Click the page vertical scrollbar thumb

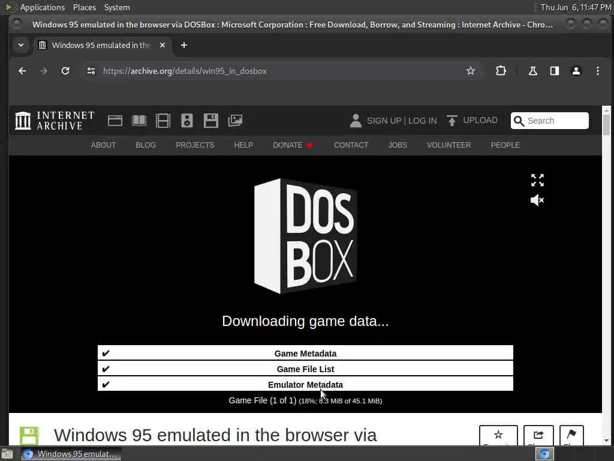tap(606, 124)
